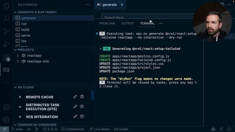Open the Manage gear icon
The width and height of the screenshot is (235, 132).
click(6, 120)
